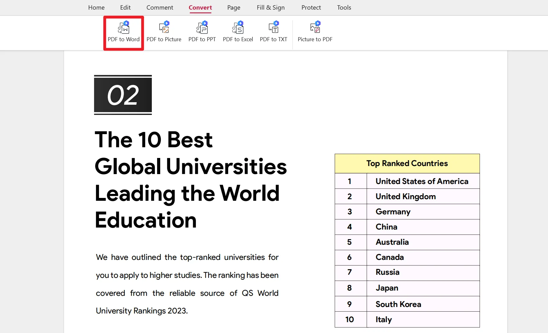Click the PDF to Word icon
The height and width of the screenshot is (333, 548).
click(x=124, y=28)
